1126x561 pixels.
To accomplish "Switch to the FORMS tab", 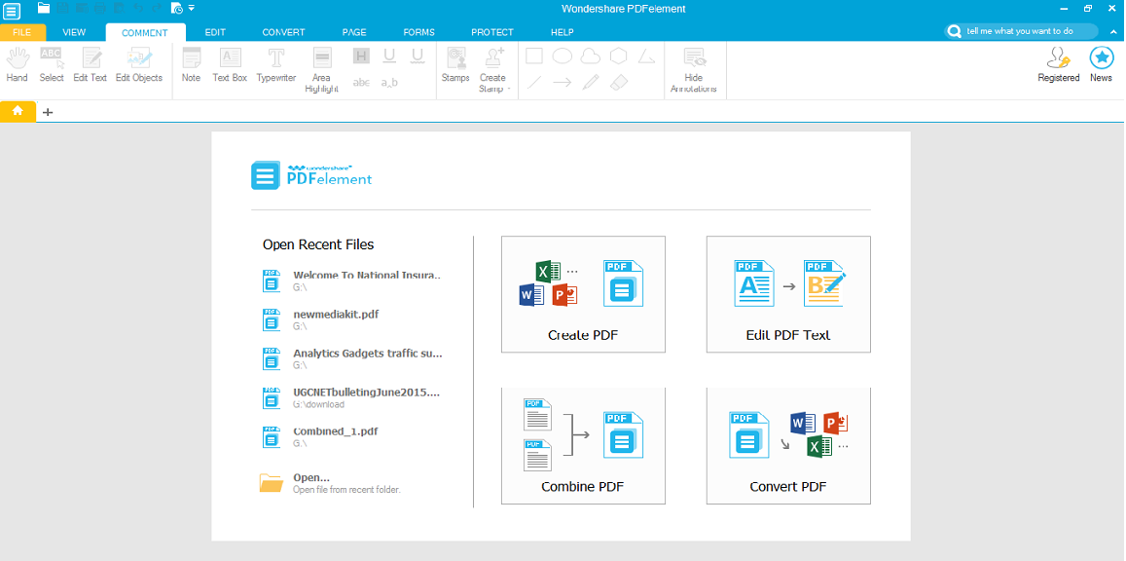I will pos(418,32).
